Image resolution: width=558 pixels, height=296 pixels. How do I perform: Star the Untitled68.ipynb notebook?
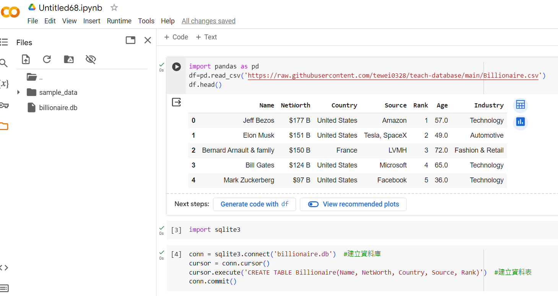pyautogui.click(x=114, y=7)
